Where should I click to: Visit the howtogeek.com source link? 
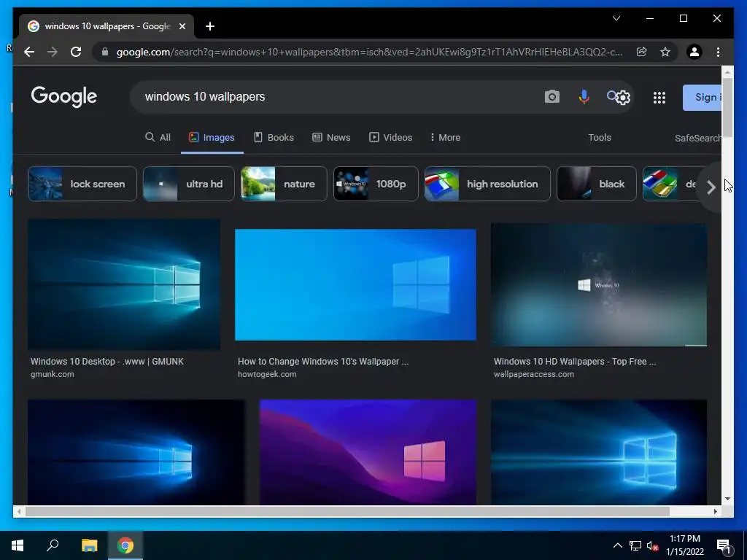[x=267, y=374]
